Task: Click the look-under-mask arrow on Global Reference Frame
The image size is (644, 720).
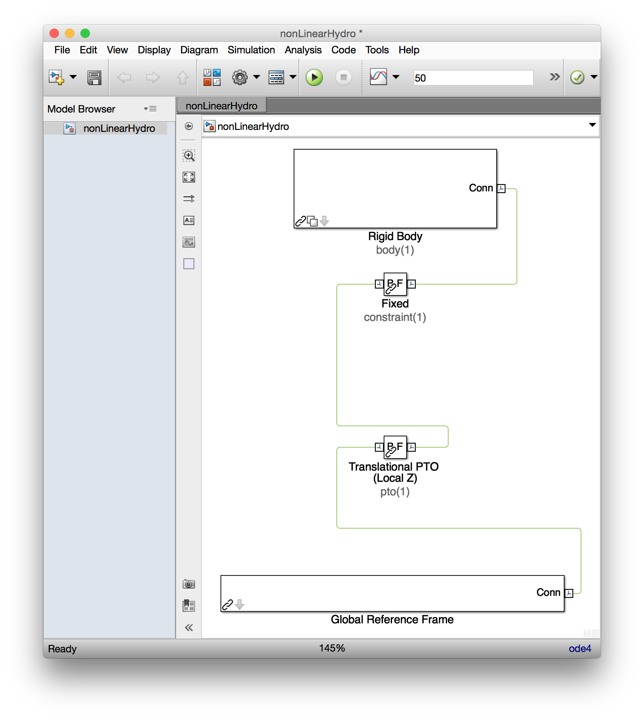Action: [x=240, y=604]
